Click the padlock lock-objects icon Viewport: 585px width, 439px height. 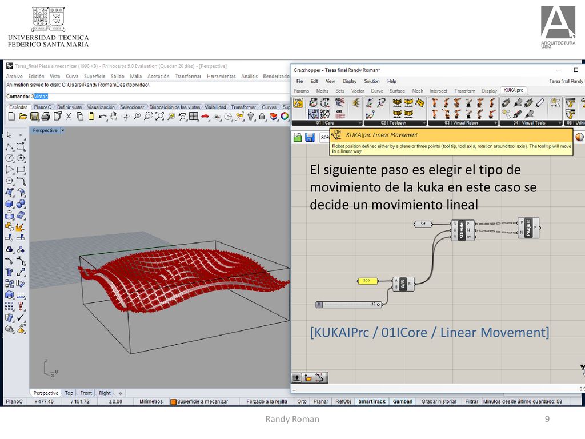click(262, 117)
